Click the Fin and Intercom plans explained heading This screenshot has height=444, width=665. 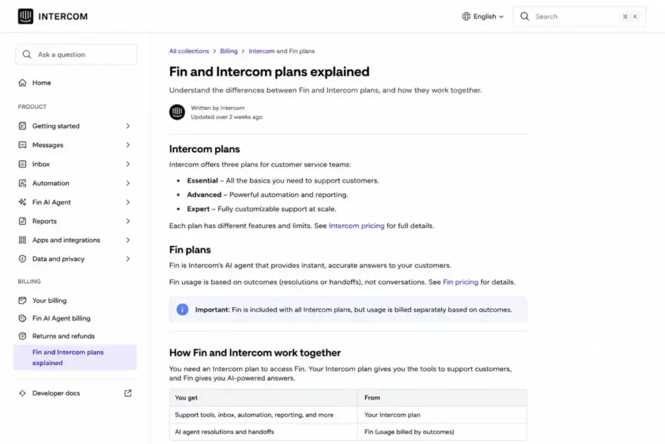270,72
